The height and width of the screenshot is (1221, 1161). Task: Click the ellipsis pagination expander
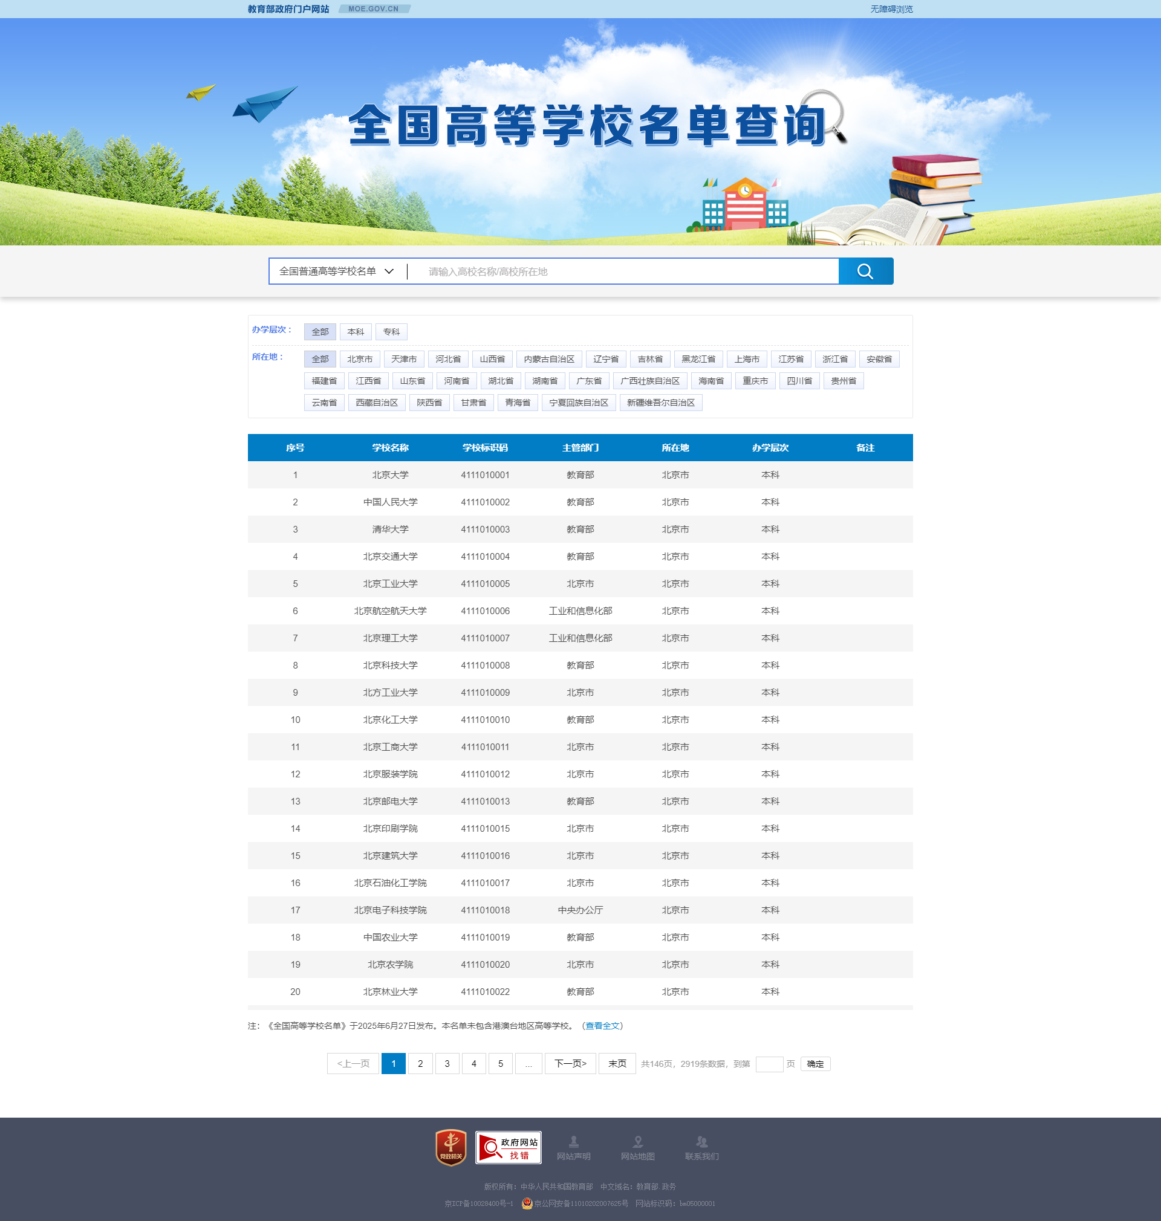528,1063
